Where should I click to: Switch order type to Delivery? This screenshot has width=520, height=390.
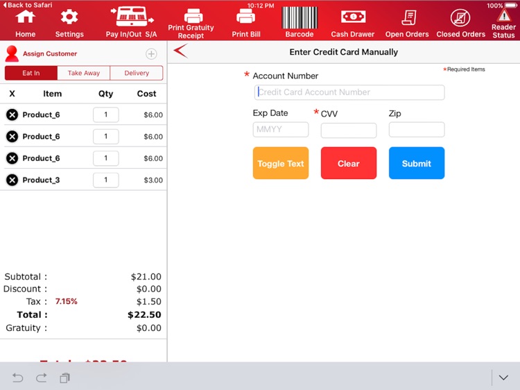tap(137, 73)
